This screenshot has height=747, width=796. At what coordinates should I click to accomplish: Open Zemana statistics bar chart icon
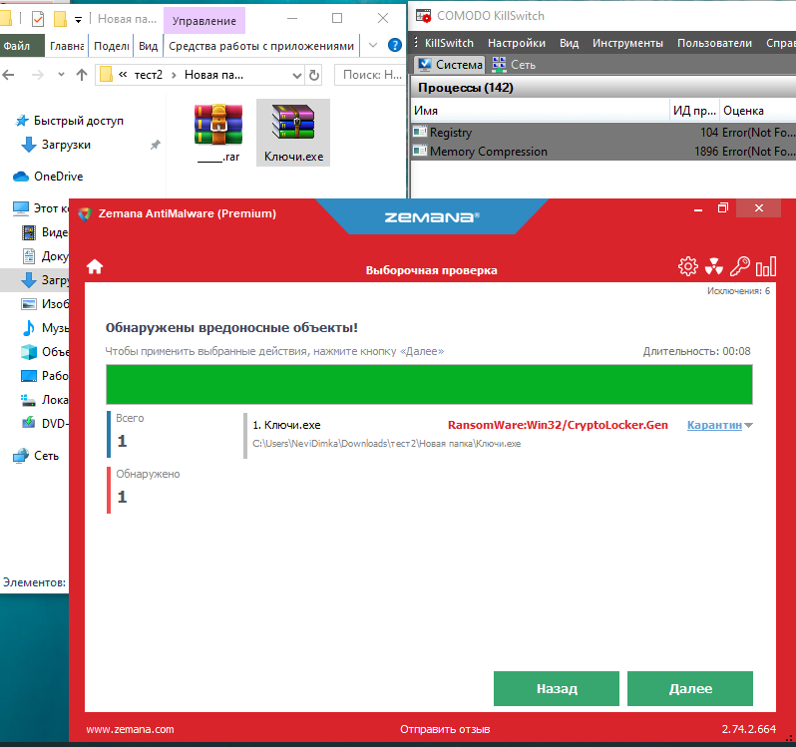tap(766, 266)
